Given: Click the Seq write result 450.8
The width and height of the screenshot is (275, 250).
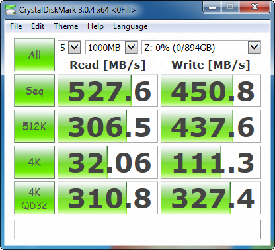Looking at the screenshot, I should click(211, 91).
